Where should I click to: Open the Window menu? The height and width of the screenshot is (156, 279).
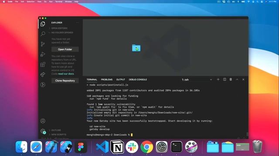(68, 2)
